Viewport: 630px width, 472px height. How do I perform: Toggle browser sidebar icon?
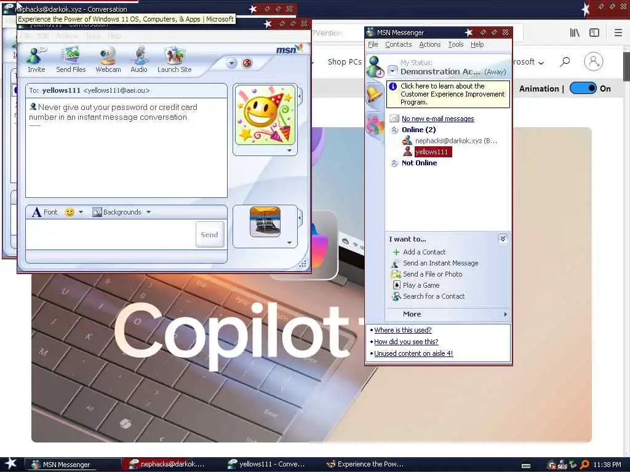594,33
